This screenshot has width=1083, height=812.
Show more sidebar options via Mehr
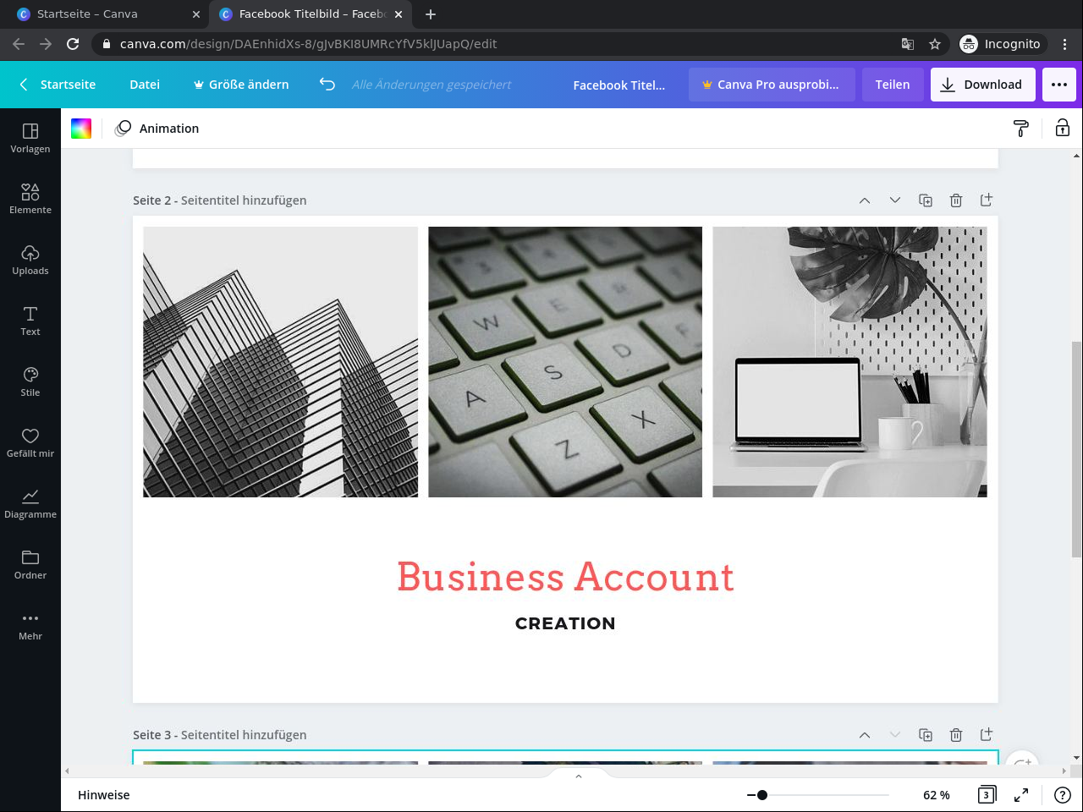[x=30, y=625]
